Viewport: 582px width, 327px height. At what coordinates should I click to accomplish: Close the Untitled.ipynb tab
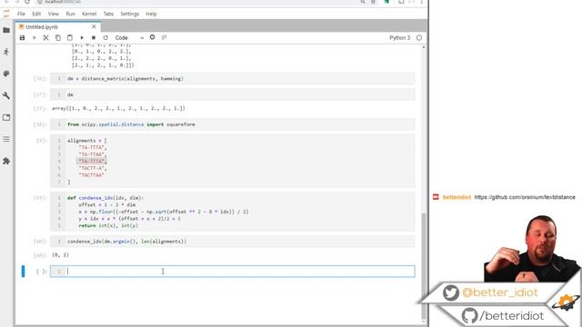(x=94, y=26)
